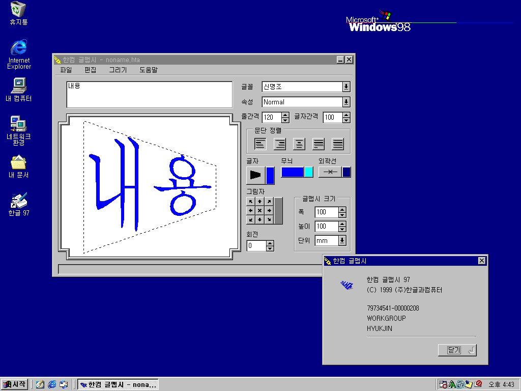
Task: Click the 한컴 글맵시 taskbar button
Action: click(118, 384)
